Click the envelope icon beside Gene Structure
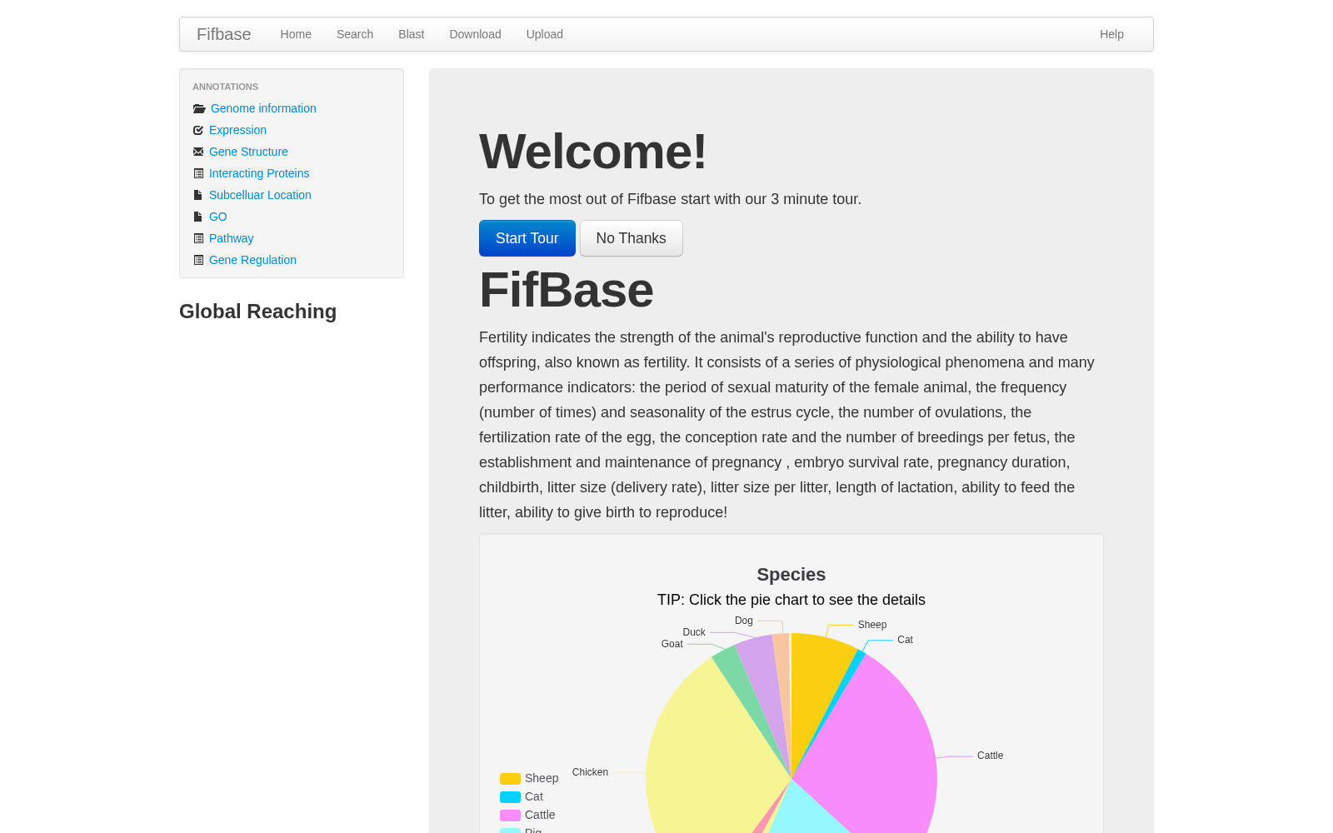 (x=198, y=152)
